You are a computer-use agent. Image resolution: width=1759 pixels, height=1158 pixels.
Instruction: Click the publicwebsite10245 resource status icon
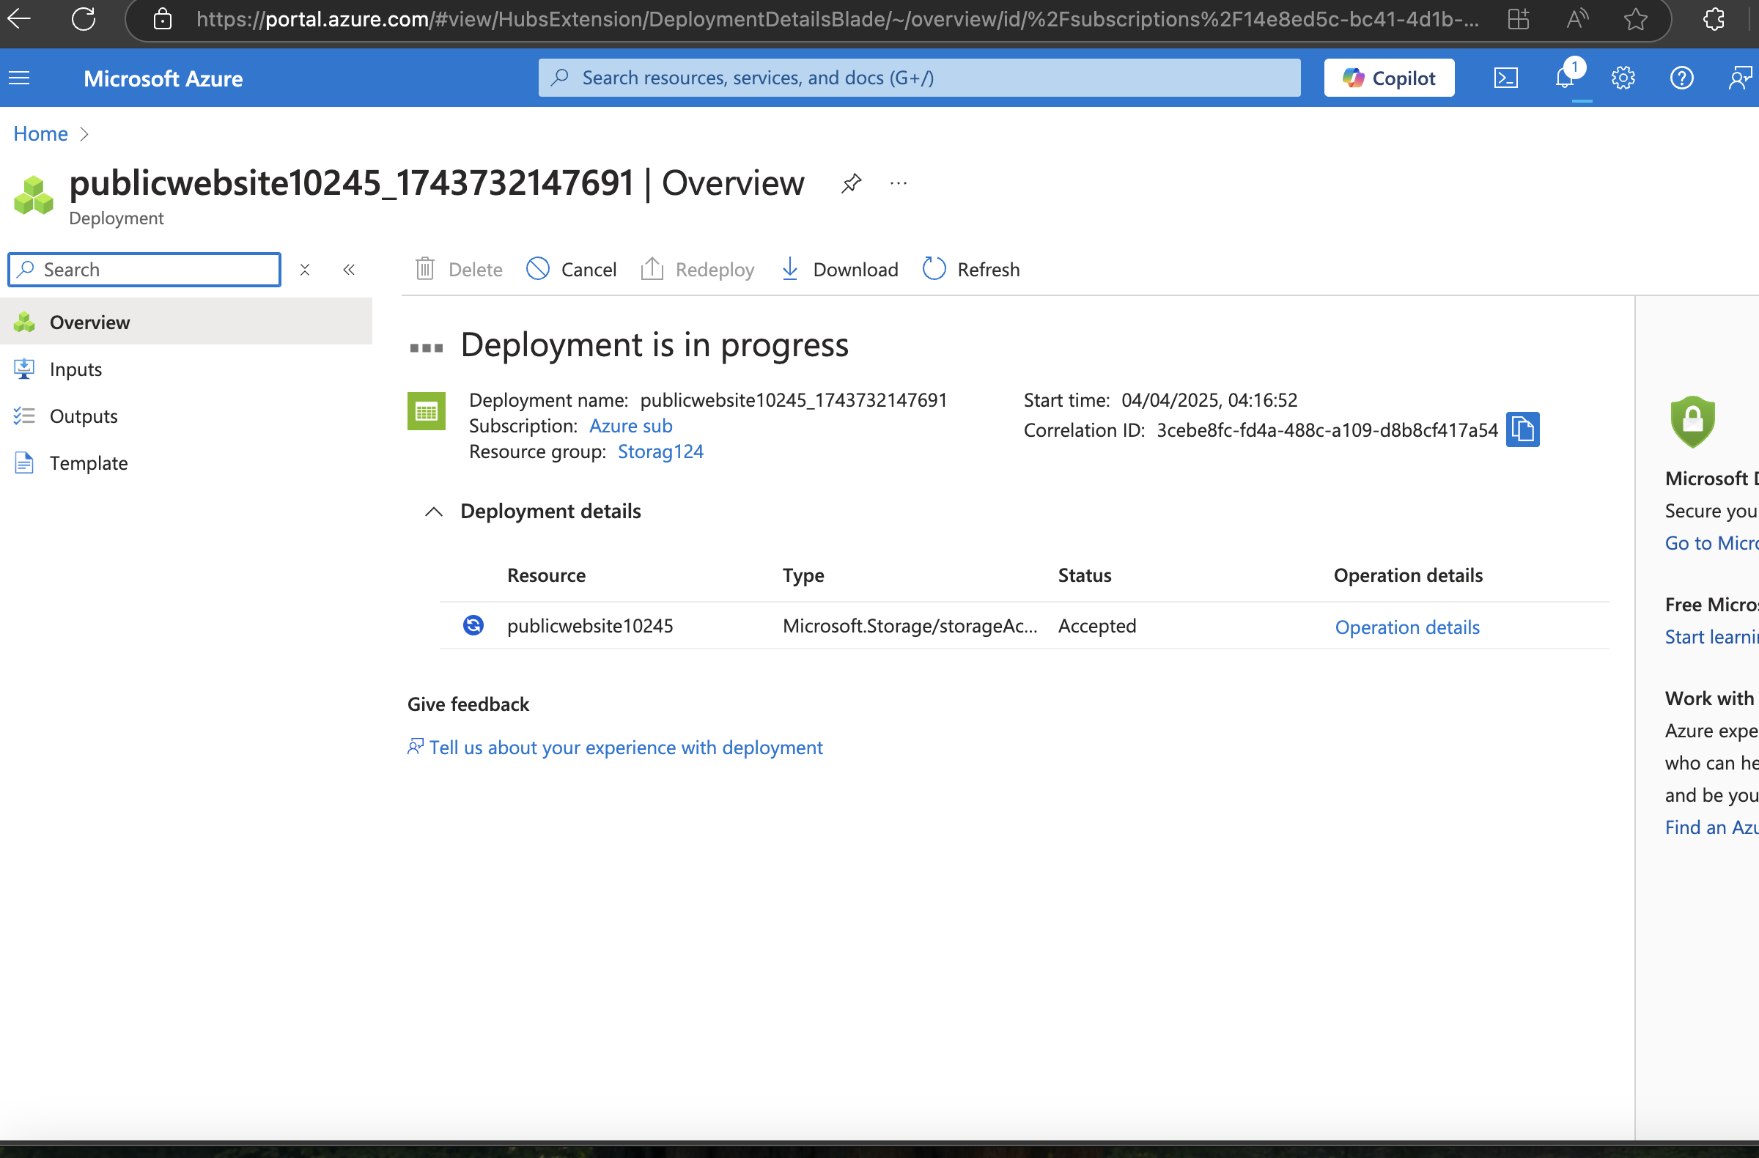(473, 625)
